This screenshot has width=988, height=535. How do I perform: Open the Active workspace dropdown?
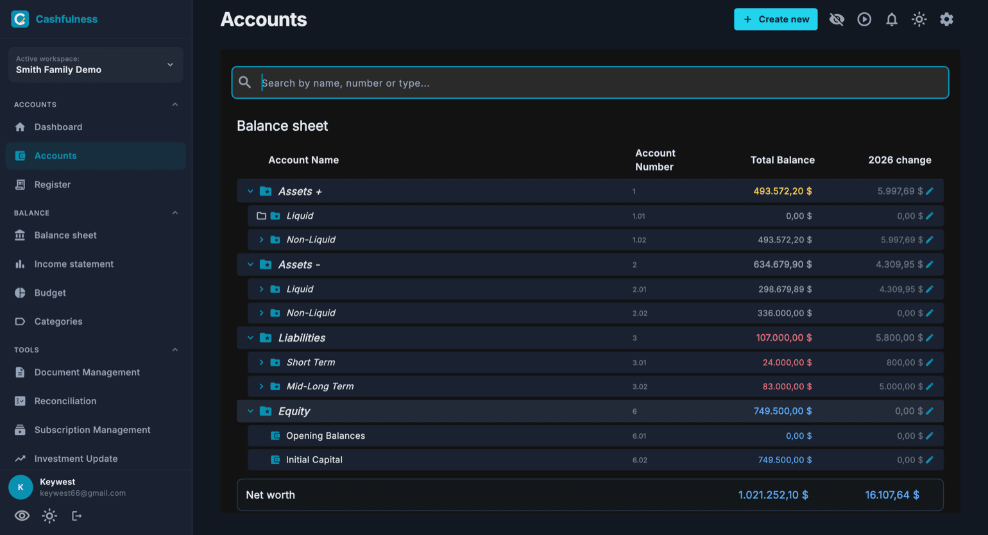point(96,64)
